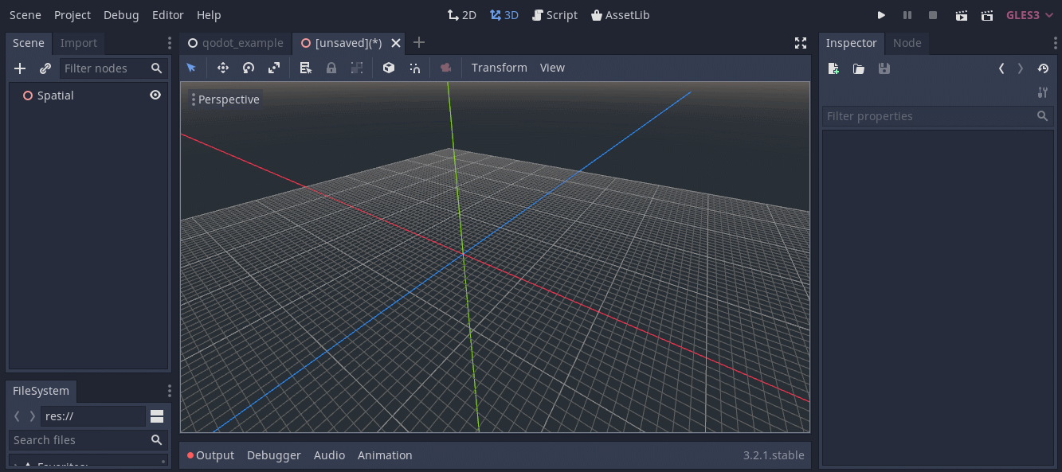
Task: Show list of objects at clicked position
Action: tap(306, 68)
